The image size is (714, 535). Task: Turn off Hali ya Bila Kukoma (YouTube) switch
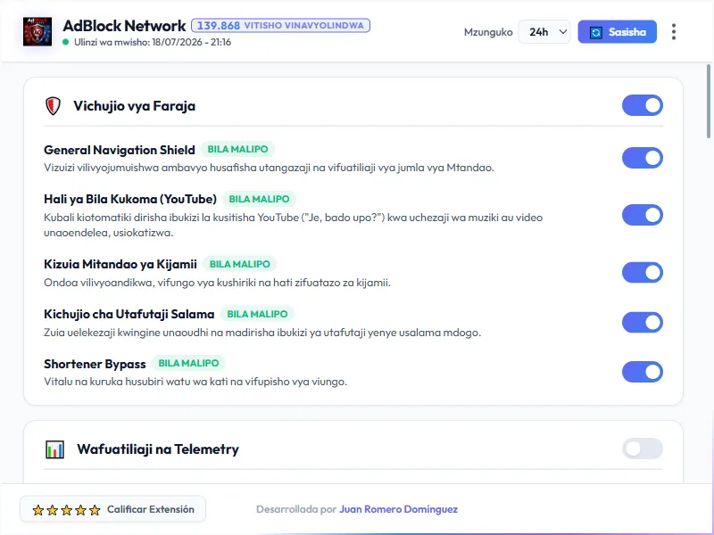(642, 215)
